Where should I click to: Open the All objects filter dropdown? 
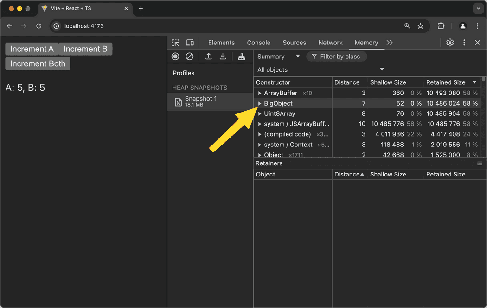tap(320, 69)
